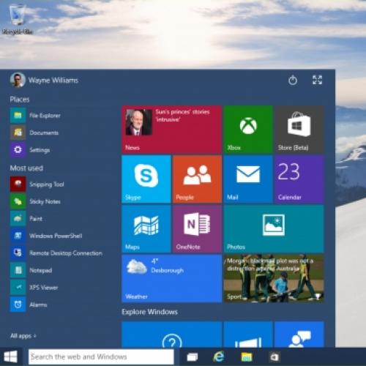Launch Notepad icon

[18, 270]
